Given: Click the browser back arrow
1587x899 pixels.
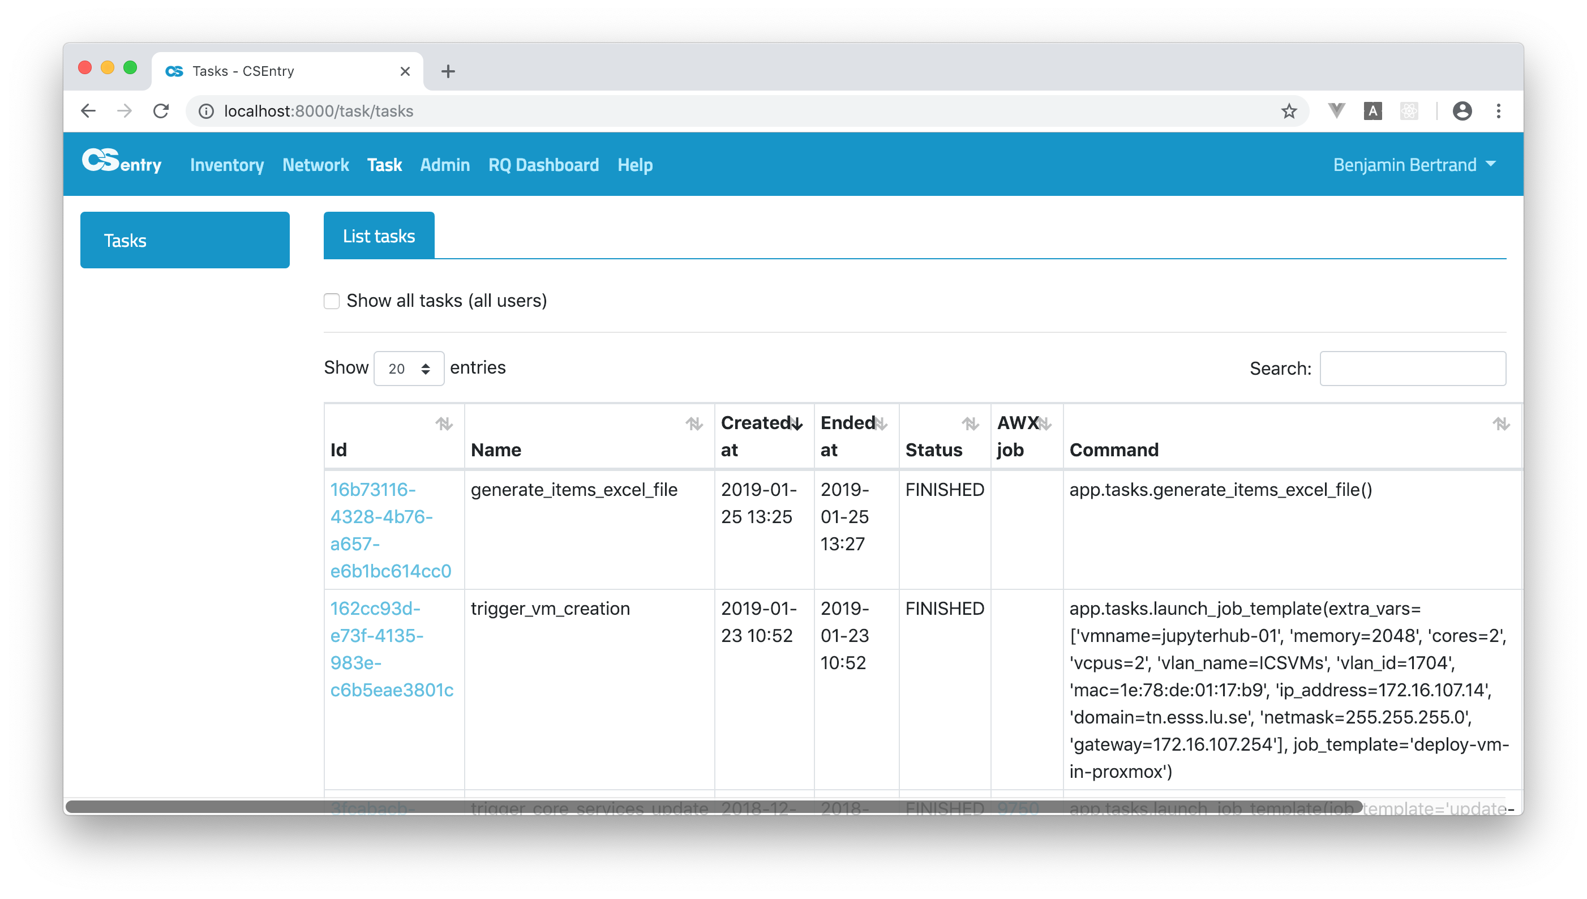Looking at the screenshot, I should tap(88, 111).
